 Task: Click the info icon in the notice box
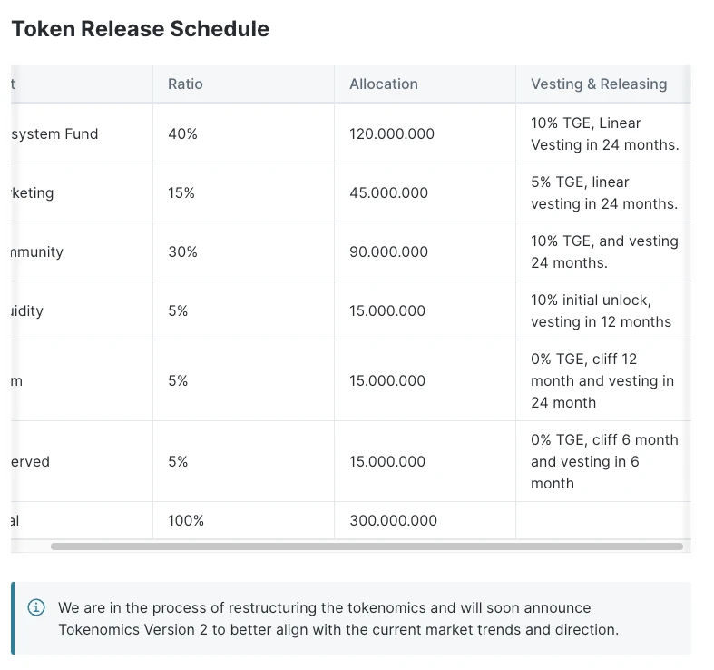click(36, 607)
